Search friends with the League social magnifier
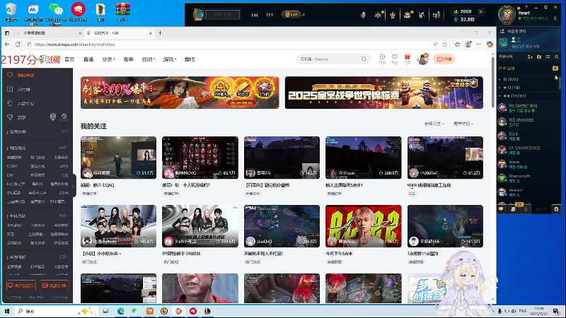The height and width of the screenshot is (318, 566). (x=557, y=57)
